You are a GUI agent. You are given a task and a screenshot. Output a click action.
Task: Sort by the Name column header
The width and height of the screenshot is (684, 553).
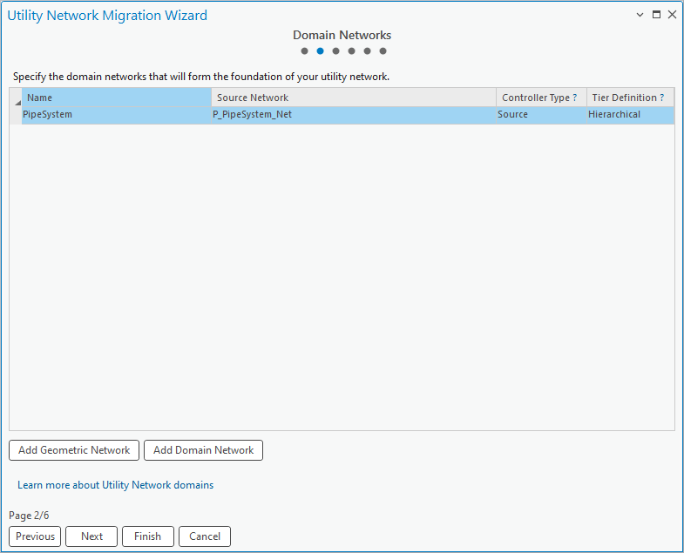(117, 98)
